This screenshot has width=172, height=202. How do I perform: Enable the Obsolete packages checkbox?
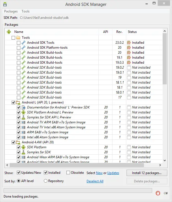pyautogui.click(x=68, y=173)
